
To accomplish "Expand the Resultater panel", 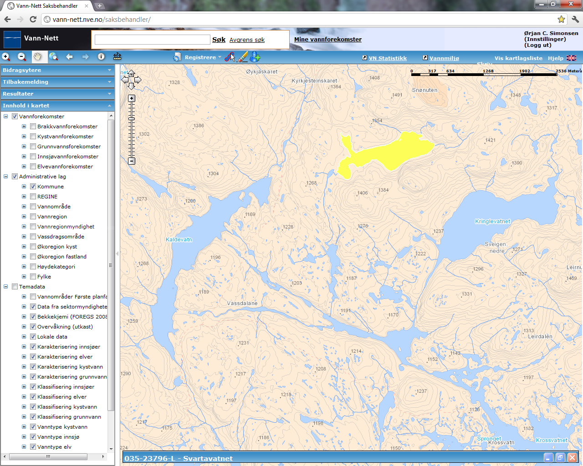I will coord(57,94).
